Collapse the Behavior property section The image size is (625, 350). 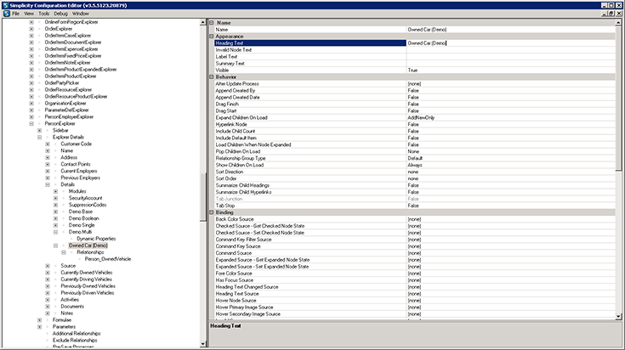coord(212,76)
